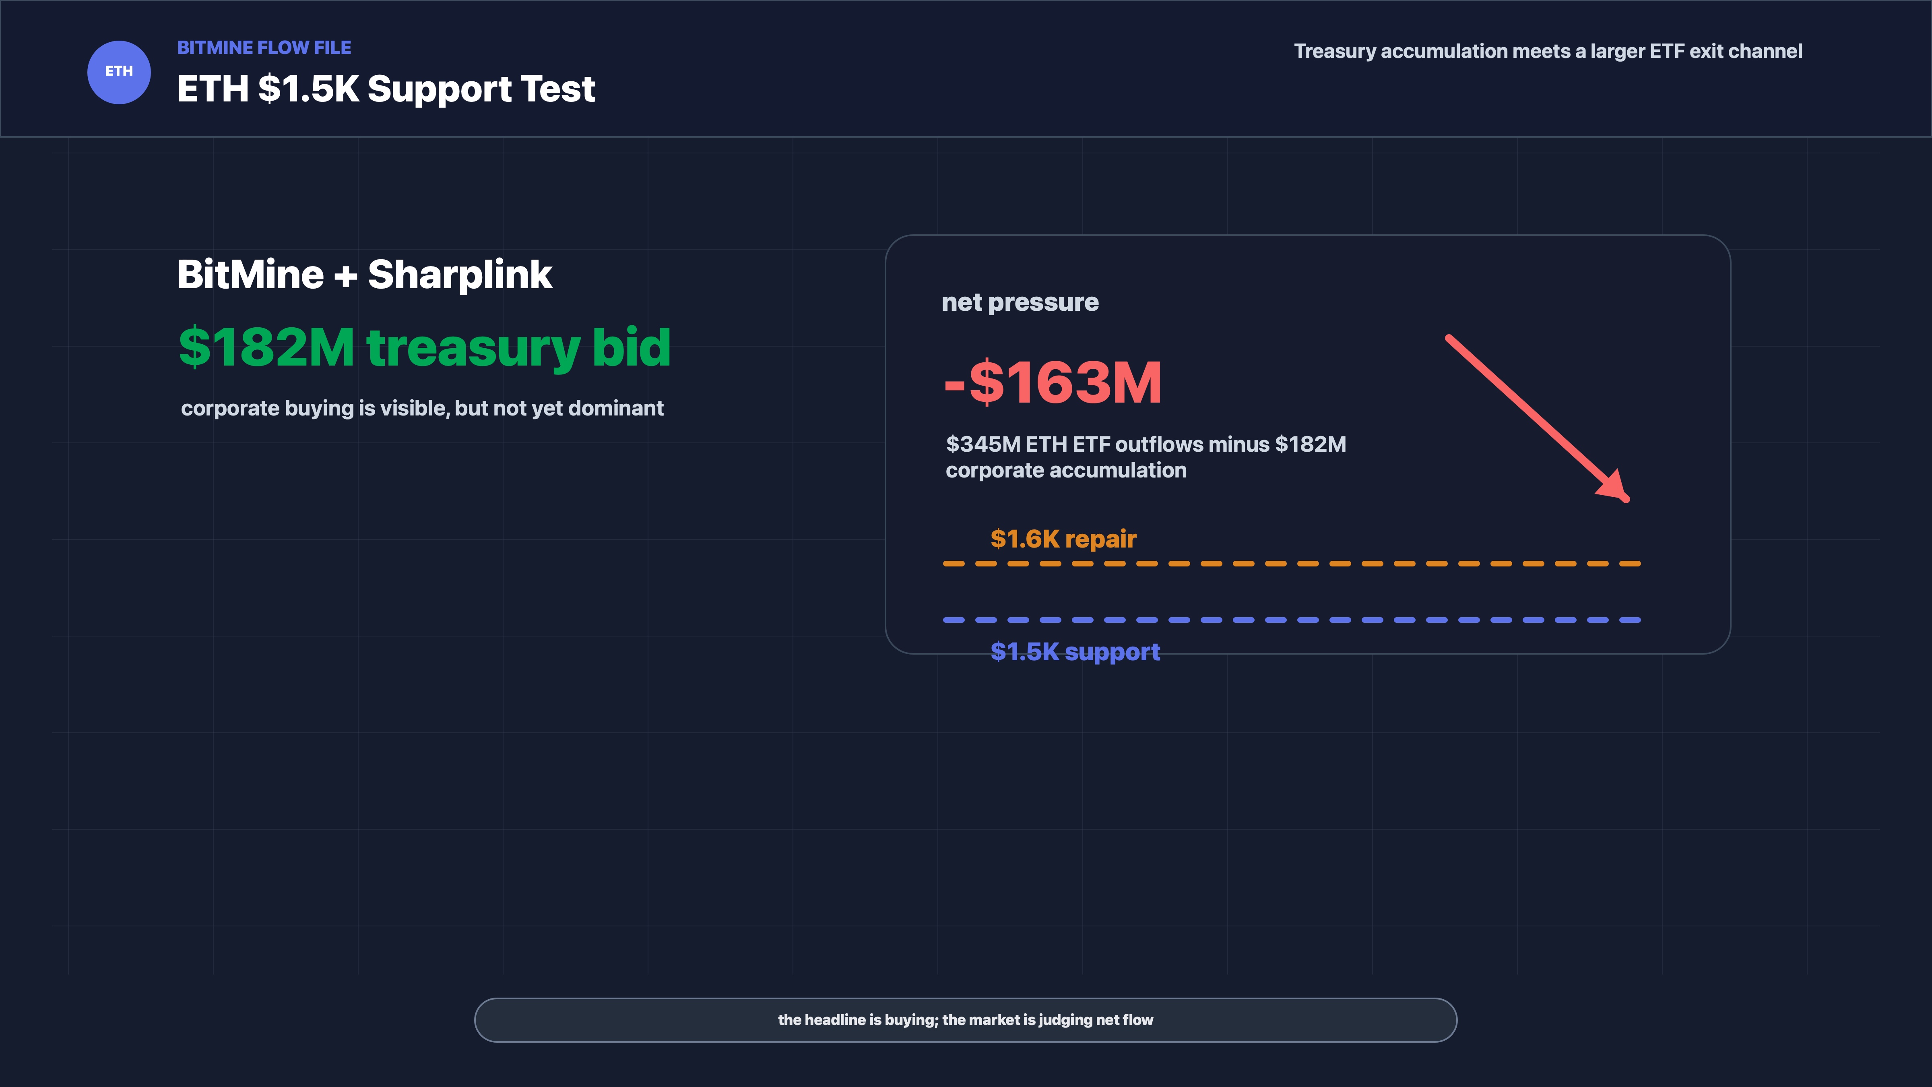Select the 'net pressure' label

(x=1020, y=302)
